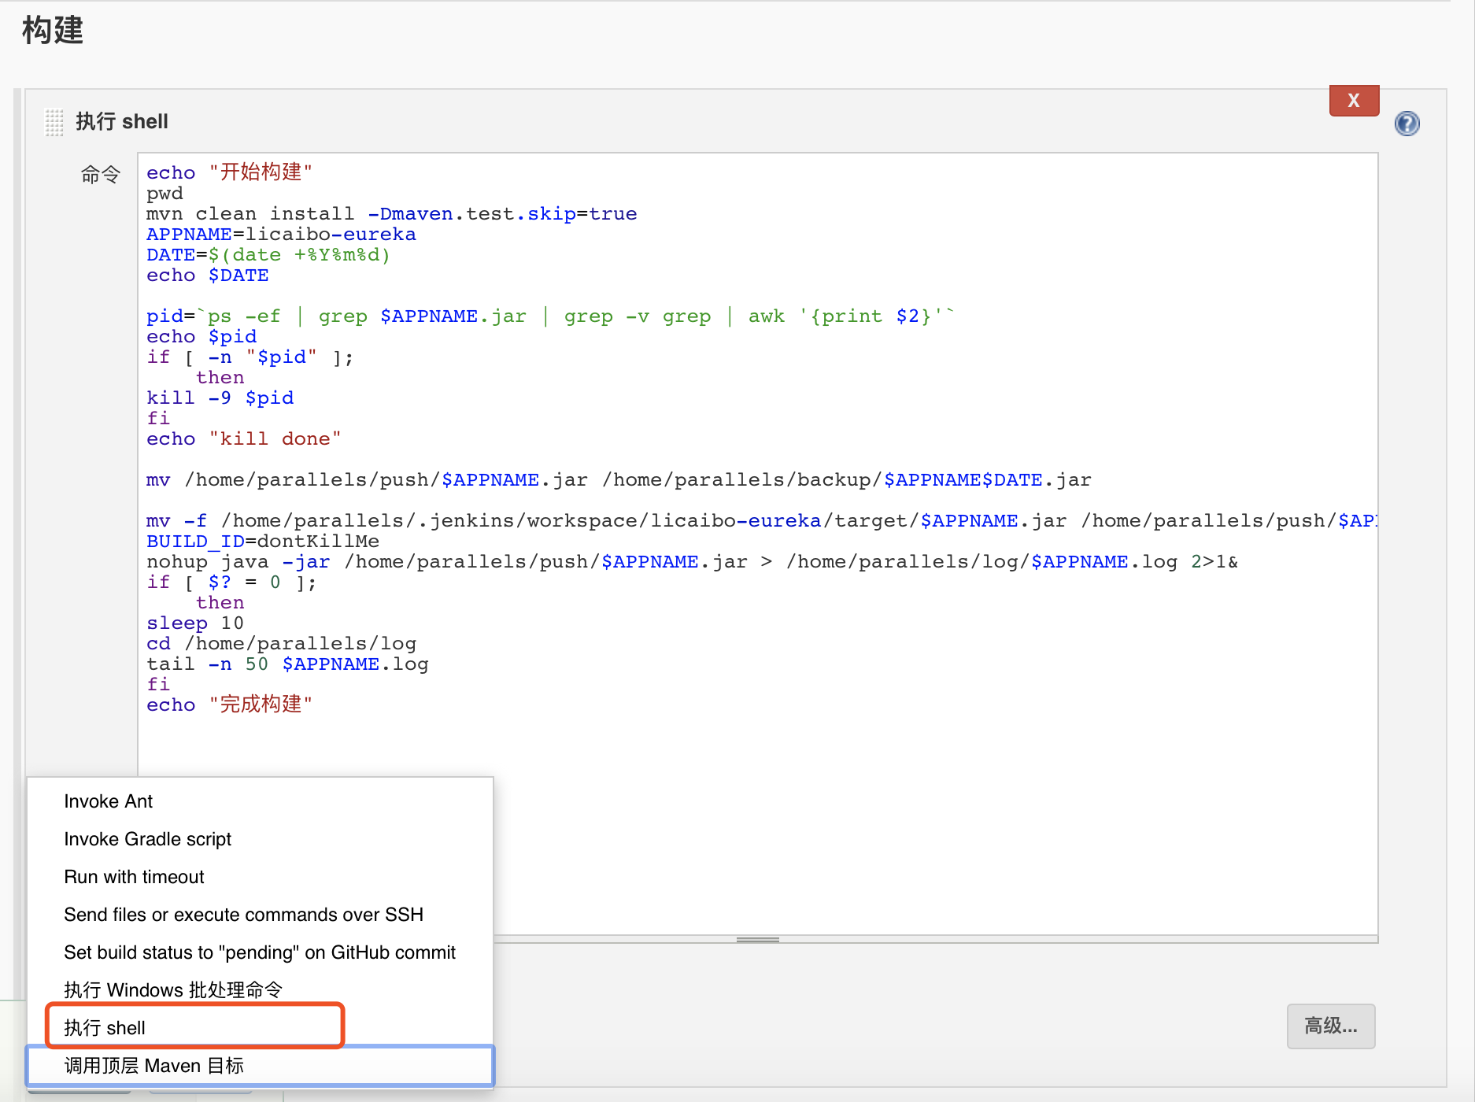Click the cd /home/parallels/log line
Screen dimensions: 1475x1102
coord(281,643)
